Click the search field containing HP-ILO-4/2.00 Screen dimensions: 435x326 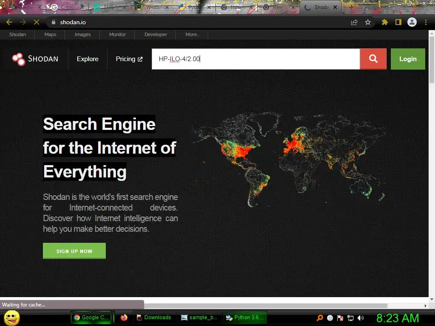click(x=256, y=59)
